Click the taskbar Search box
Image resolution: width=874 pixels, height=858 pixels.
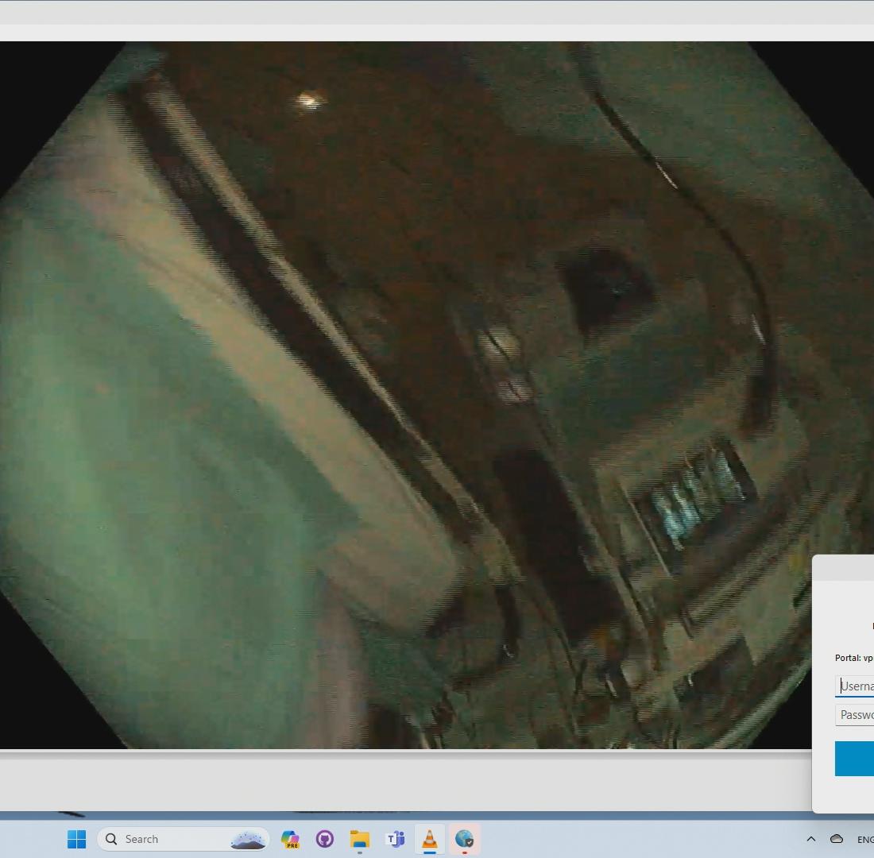[x=183, y=839]
